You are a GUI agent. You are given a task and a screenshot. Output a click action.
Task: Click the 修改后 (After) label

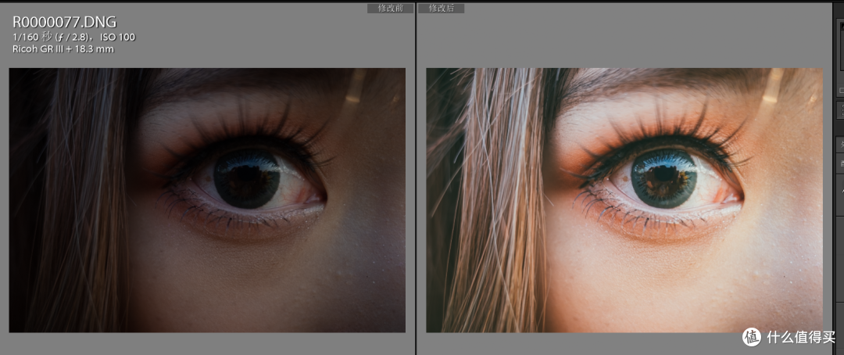(x=441, y=9)
